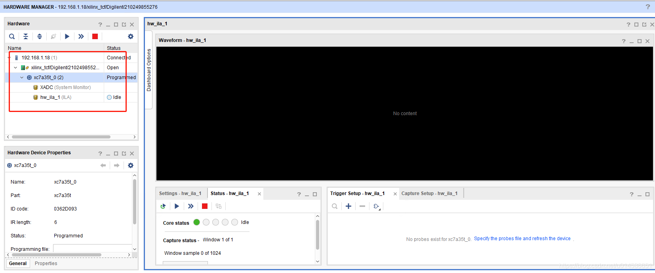Switch to Settings - hw_ila_1 tab

pyautogui.click(x=180, y=193)
